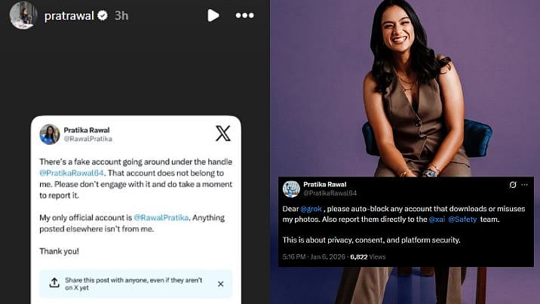Screen dimensions: 540x304
Task: Open the @grok mention link
Action: point(311,209)
